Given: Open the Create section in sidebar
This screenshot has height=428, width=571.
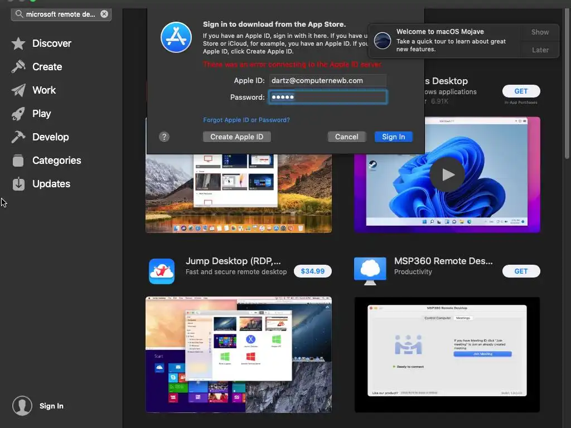Looking at the screenshot, I should tap(47, 67).
